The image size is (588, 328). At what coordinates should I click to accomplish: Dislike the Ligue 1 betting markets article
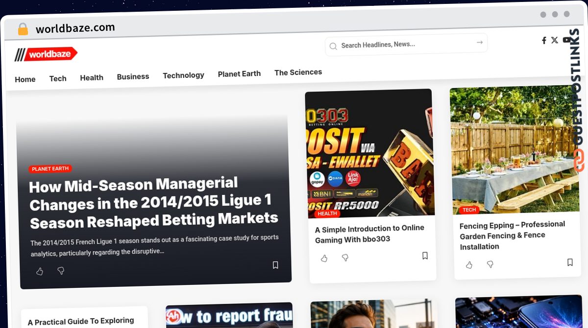click(x=61, y=270)
